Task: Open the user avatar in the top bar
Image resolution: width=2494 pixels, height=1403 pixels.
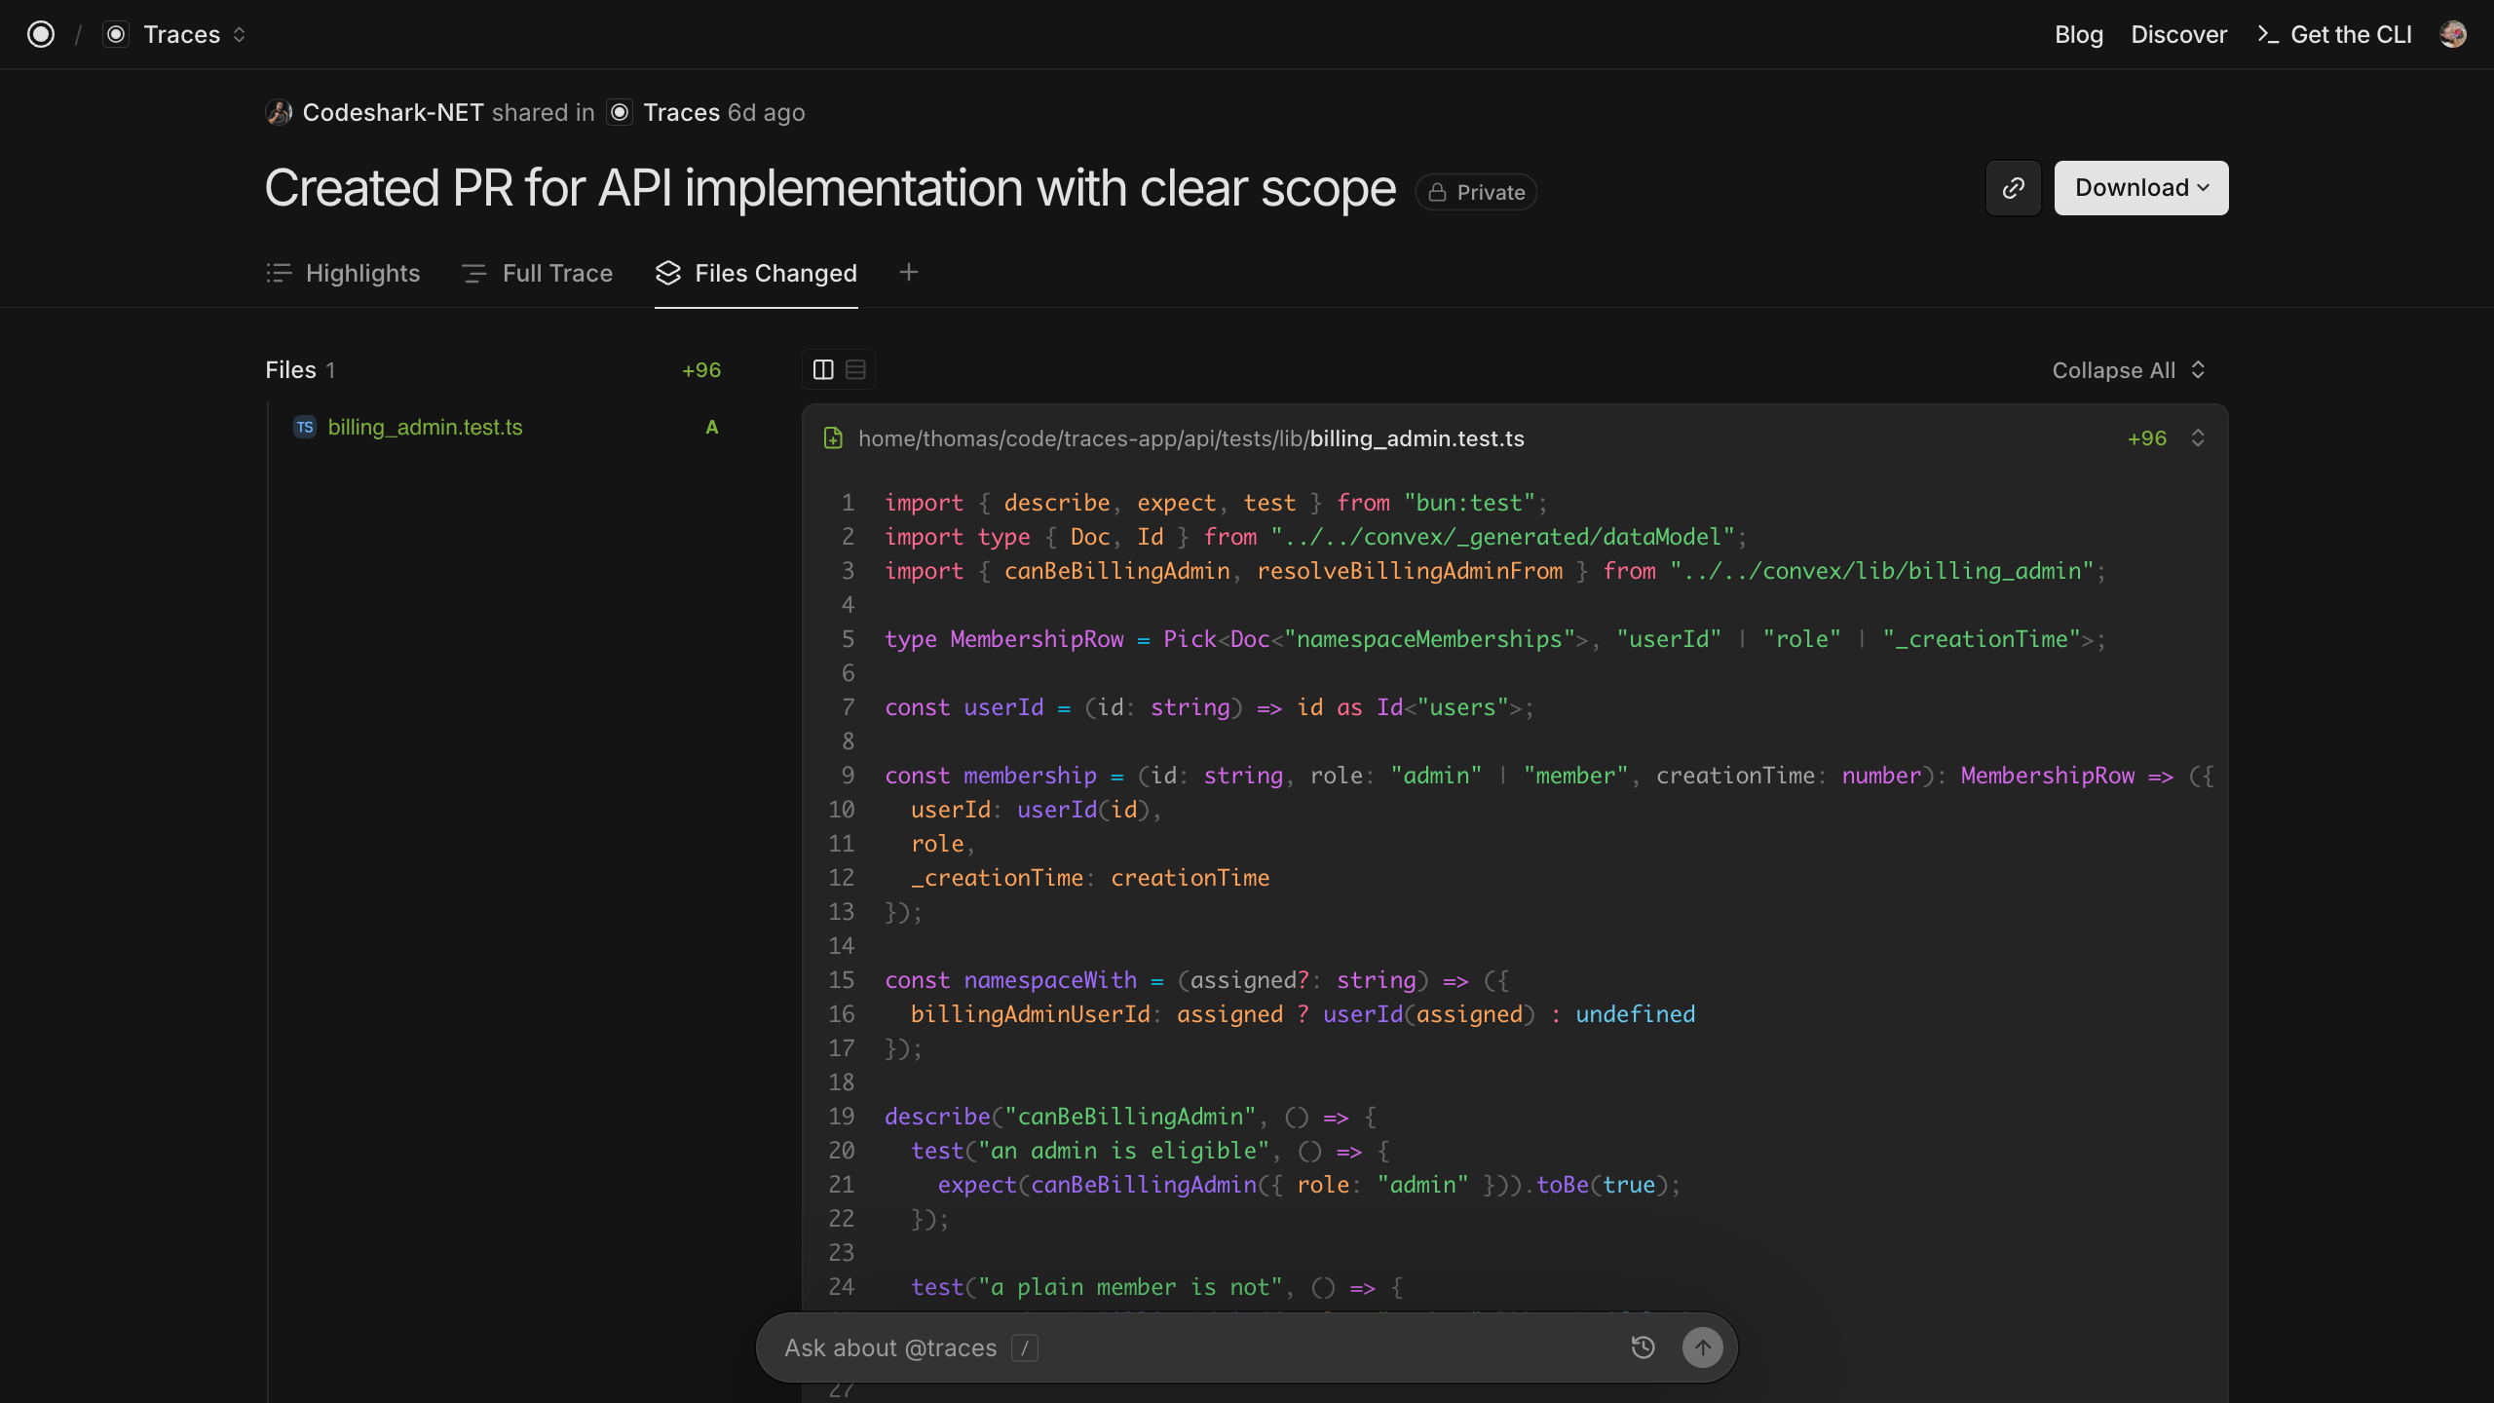Action: coord(2453,34)
